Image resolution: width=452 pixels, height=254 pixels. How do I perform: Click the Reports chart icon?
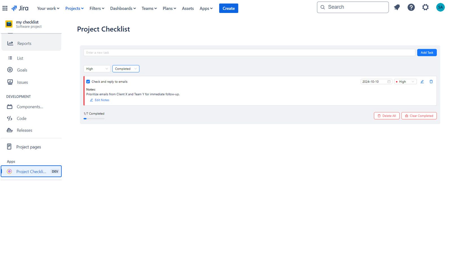10,43
